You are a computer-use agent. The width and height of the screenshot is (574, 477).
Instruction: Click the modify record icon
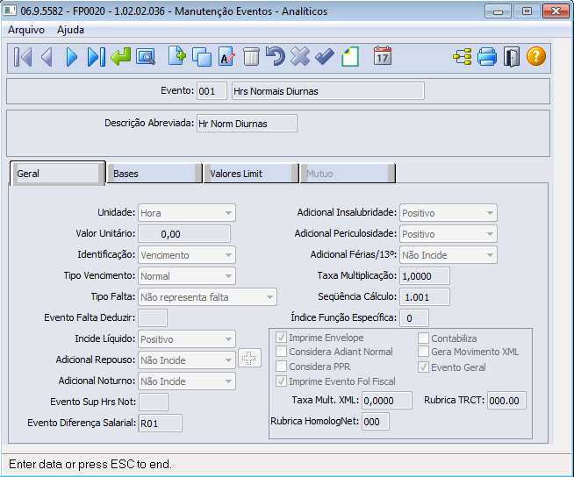click(226, 56)
